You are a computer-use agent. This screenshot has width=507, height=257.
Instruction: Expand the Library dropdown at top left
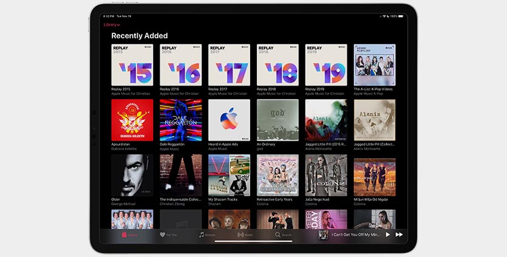[x=112, y=25]
